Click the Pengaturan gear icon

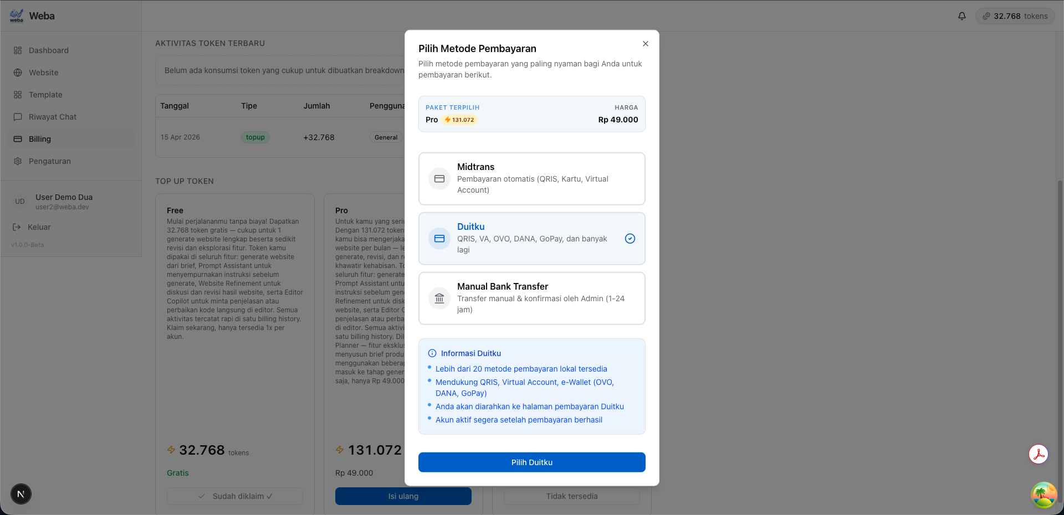18,161
